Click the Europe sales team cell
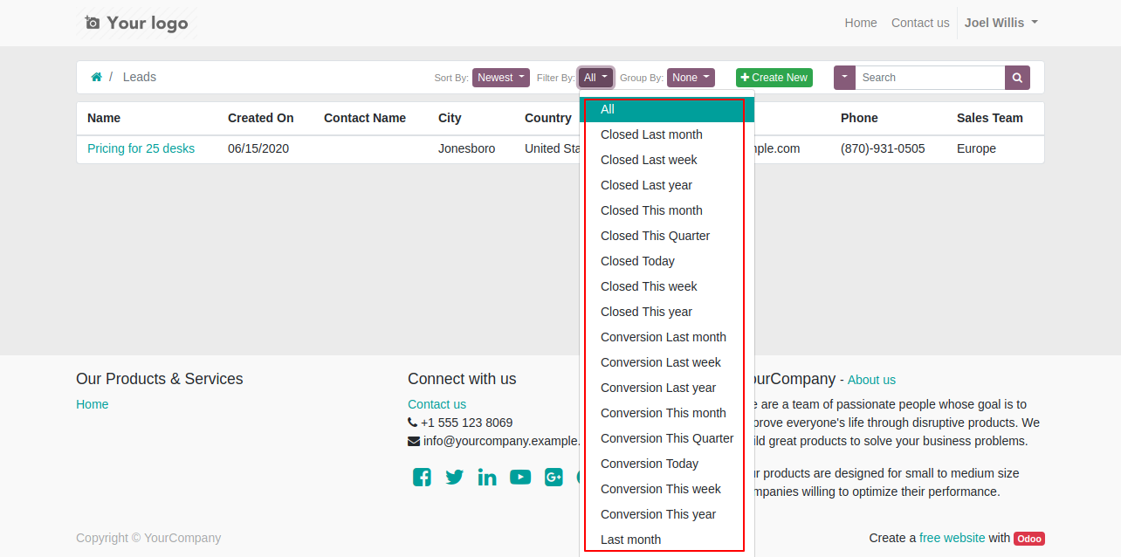Screen dimensions: 1121x557 pyautogui.click(x=976, y=148)
